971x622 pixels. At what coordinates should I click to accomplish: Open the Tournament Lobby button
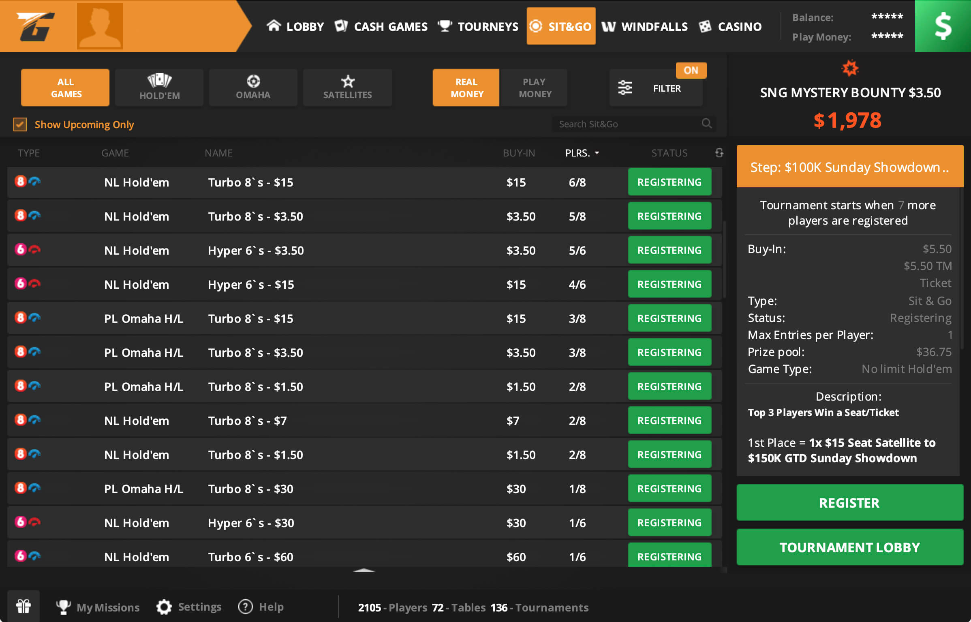[x=849, y=547]
